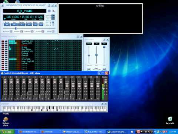Toggle the red mute button for STANDARD channel
Viewport: 178px width, 134px height.
[3, 59]
